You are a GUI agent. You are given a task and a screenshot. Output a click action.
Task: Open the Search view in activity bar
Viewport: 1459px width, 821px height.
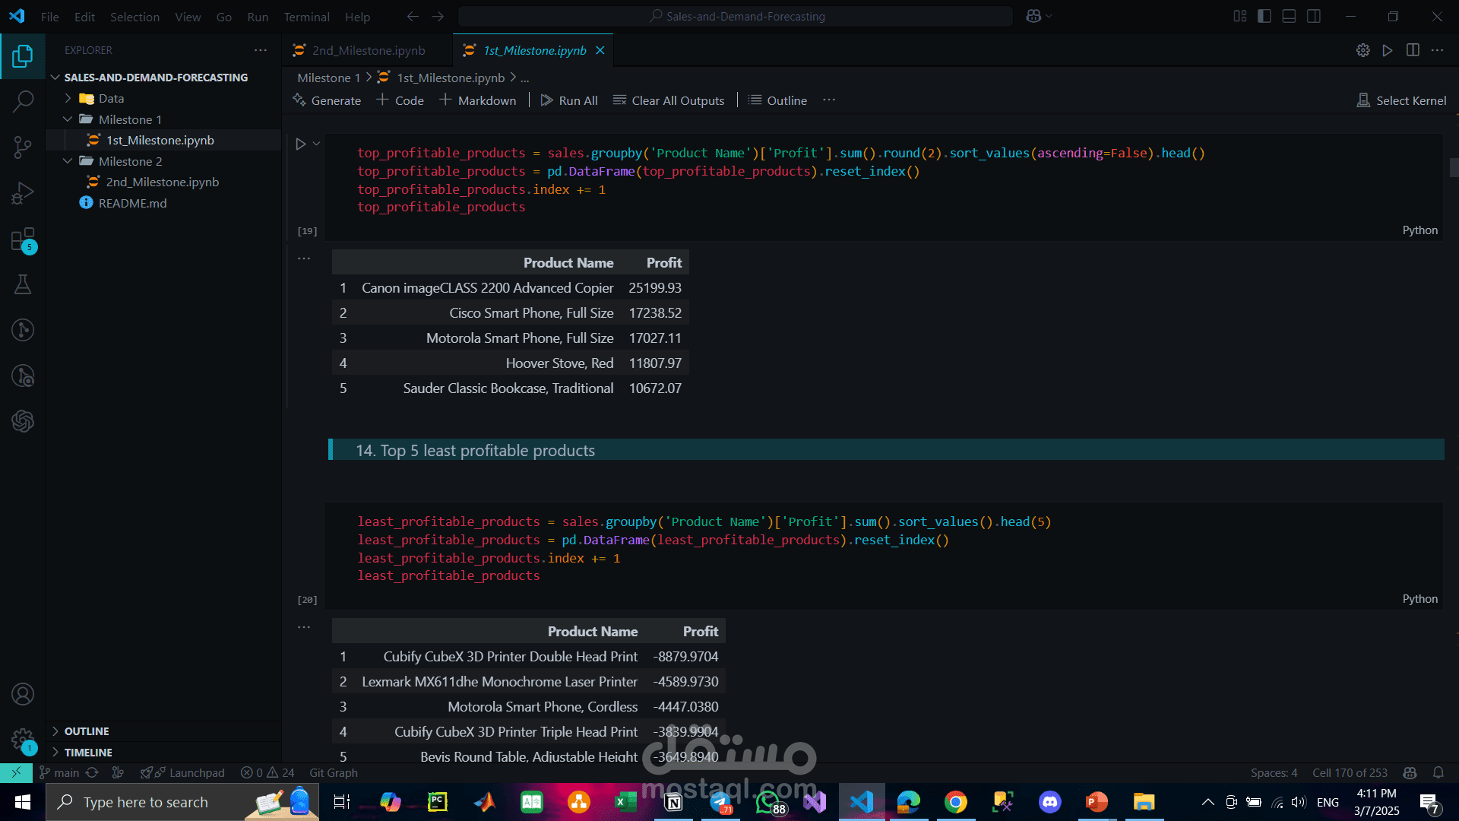coord(23,101)
